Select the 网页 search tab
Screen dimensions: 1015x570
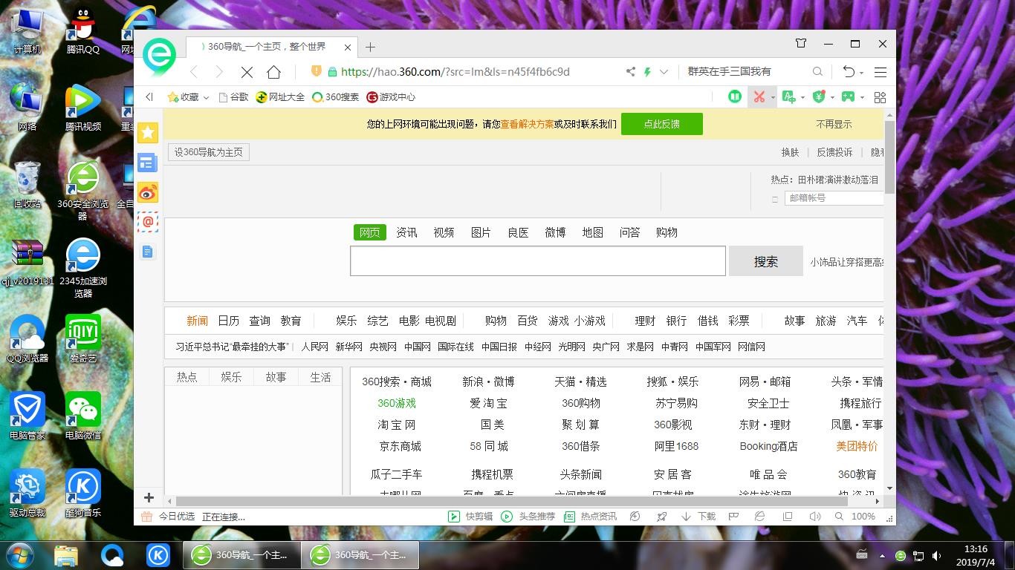pos(369,232)
